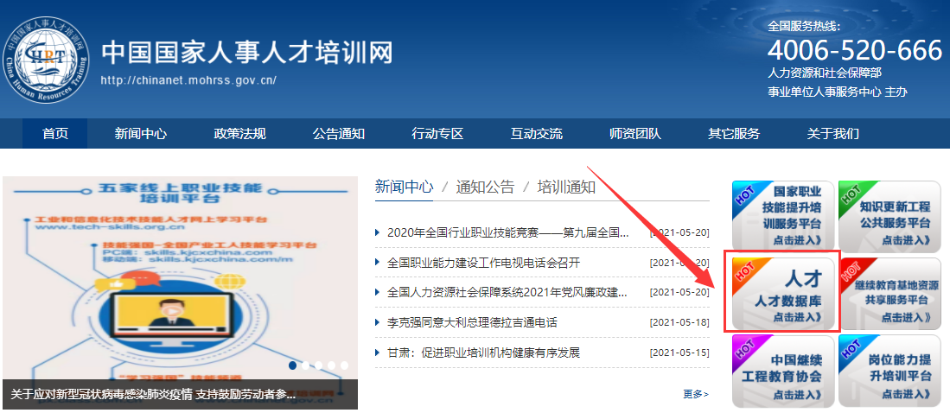Open the 知识更新工程公共服务平台 tile
This screenshot has width=950, height=413.
click(889, 215)
